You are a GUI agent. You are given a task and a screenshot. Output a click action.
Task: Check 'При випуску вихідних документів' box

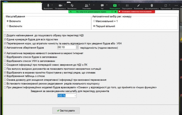pyautogui.click(x=5, y=69)
